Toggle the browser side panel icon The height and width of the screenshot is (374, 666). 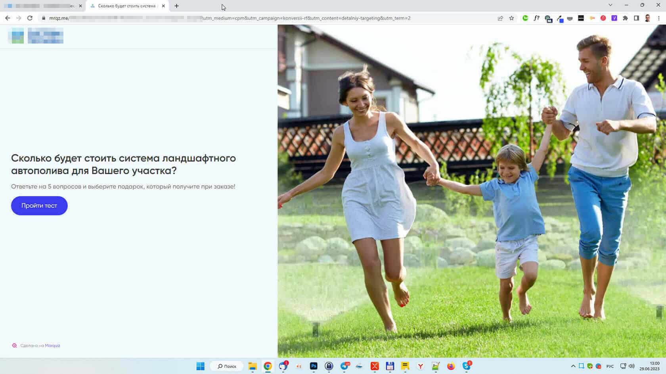point(636,18)
